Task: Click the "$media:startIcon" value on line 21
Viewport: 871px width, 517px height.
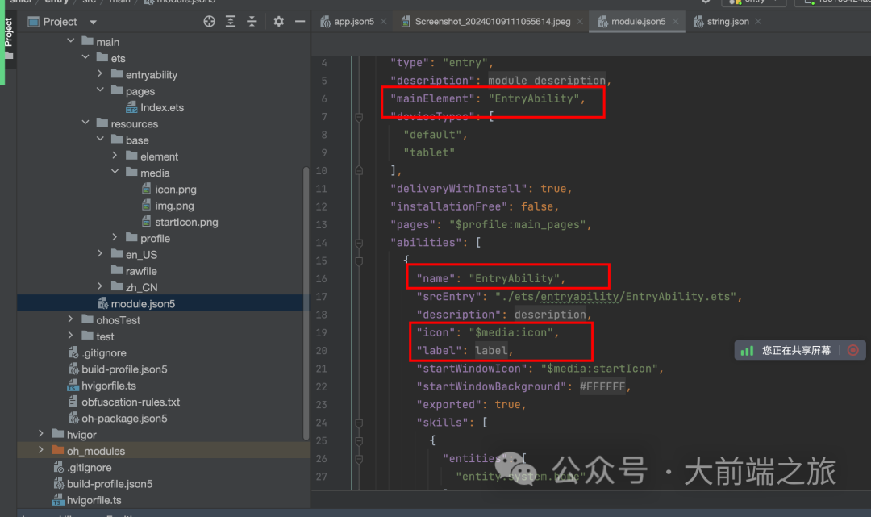Action: tap(598, 369)
